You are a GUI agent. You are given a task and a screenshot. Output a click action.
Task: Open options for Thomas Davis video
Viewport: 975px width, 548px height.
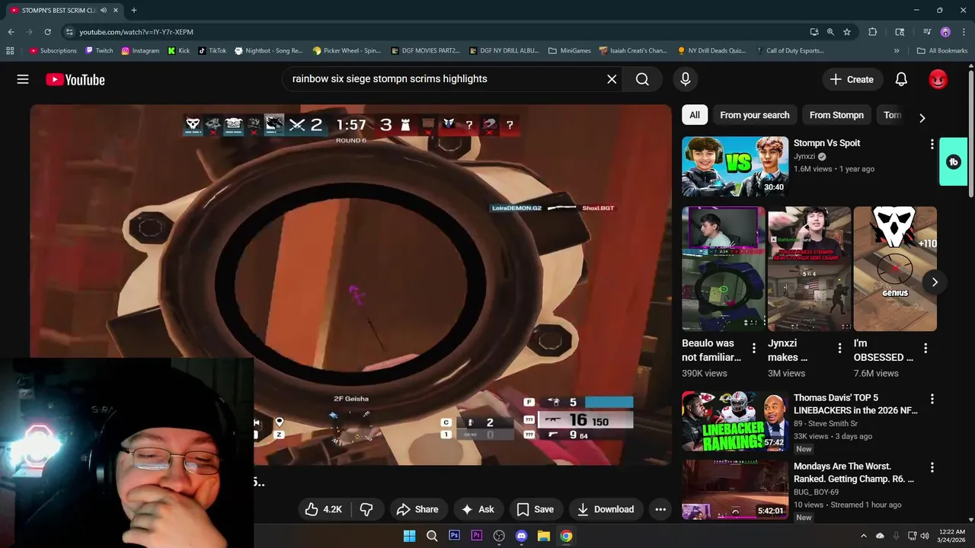pyautogui.click(x=932, y=399)
